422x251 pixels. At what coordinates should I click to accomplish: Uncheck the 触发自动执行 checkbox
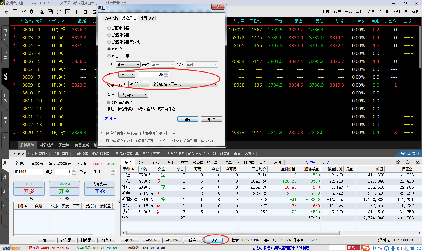109,103
